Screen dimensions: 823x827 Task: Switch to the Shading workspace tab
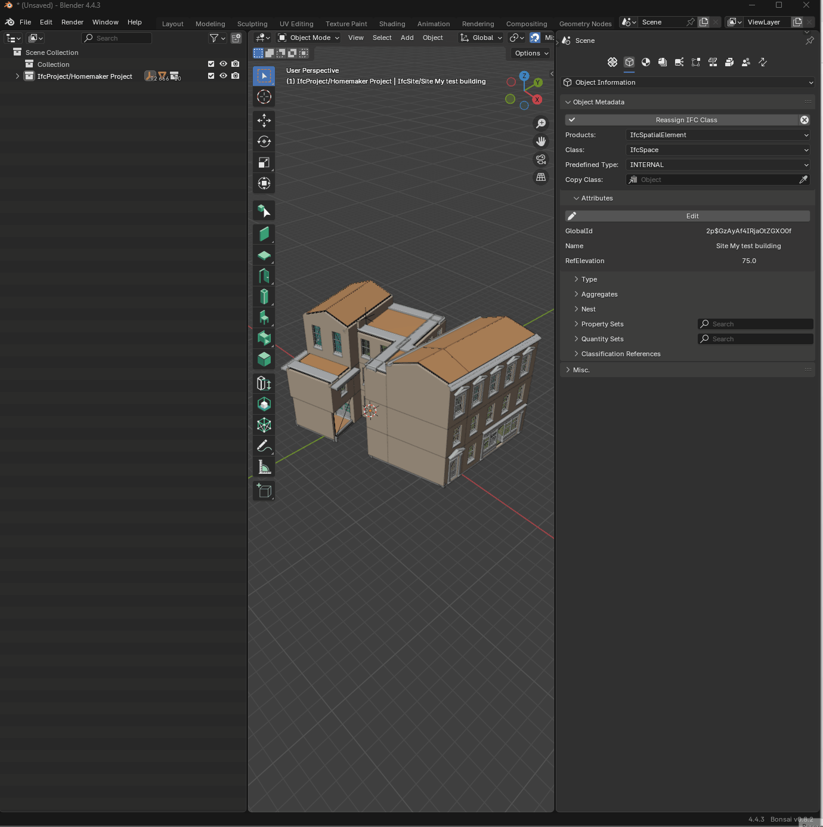(x=392, y=24)
